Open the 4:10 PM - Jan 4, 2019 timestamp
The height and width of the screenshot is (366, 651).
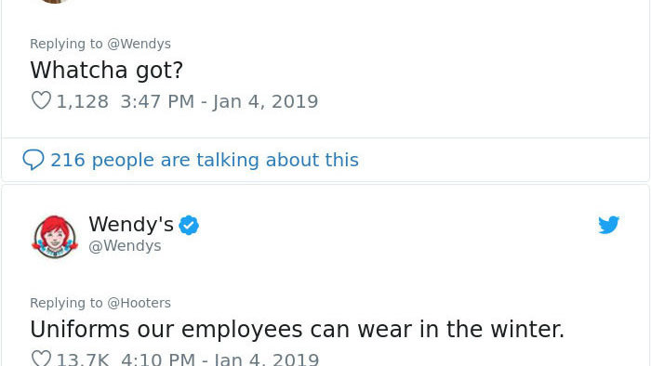[220, 359]
